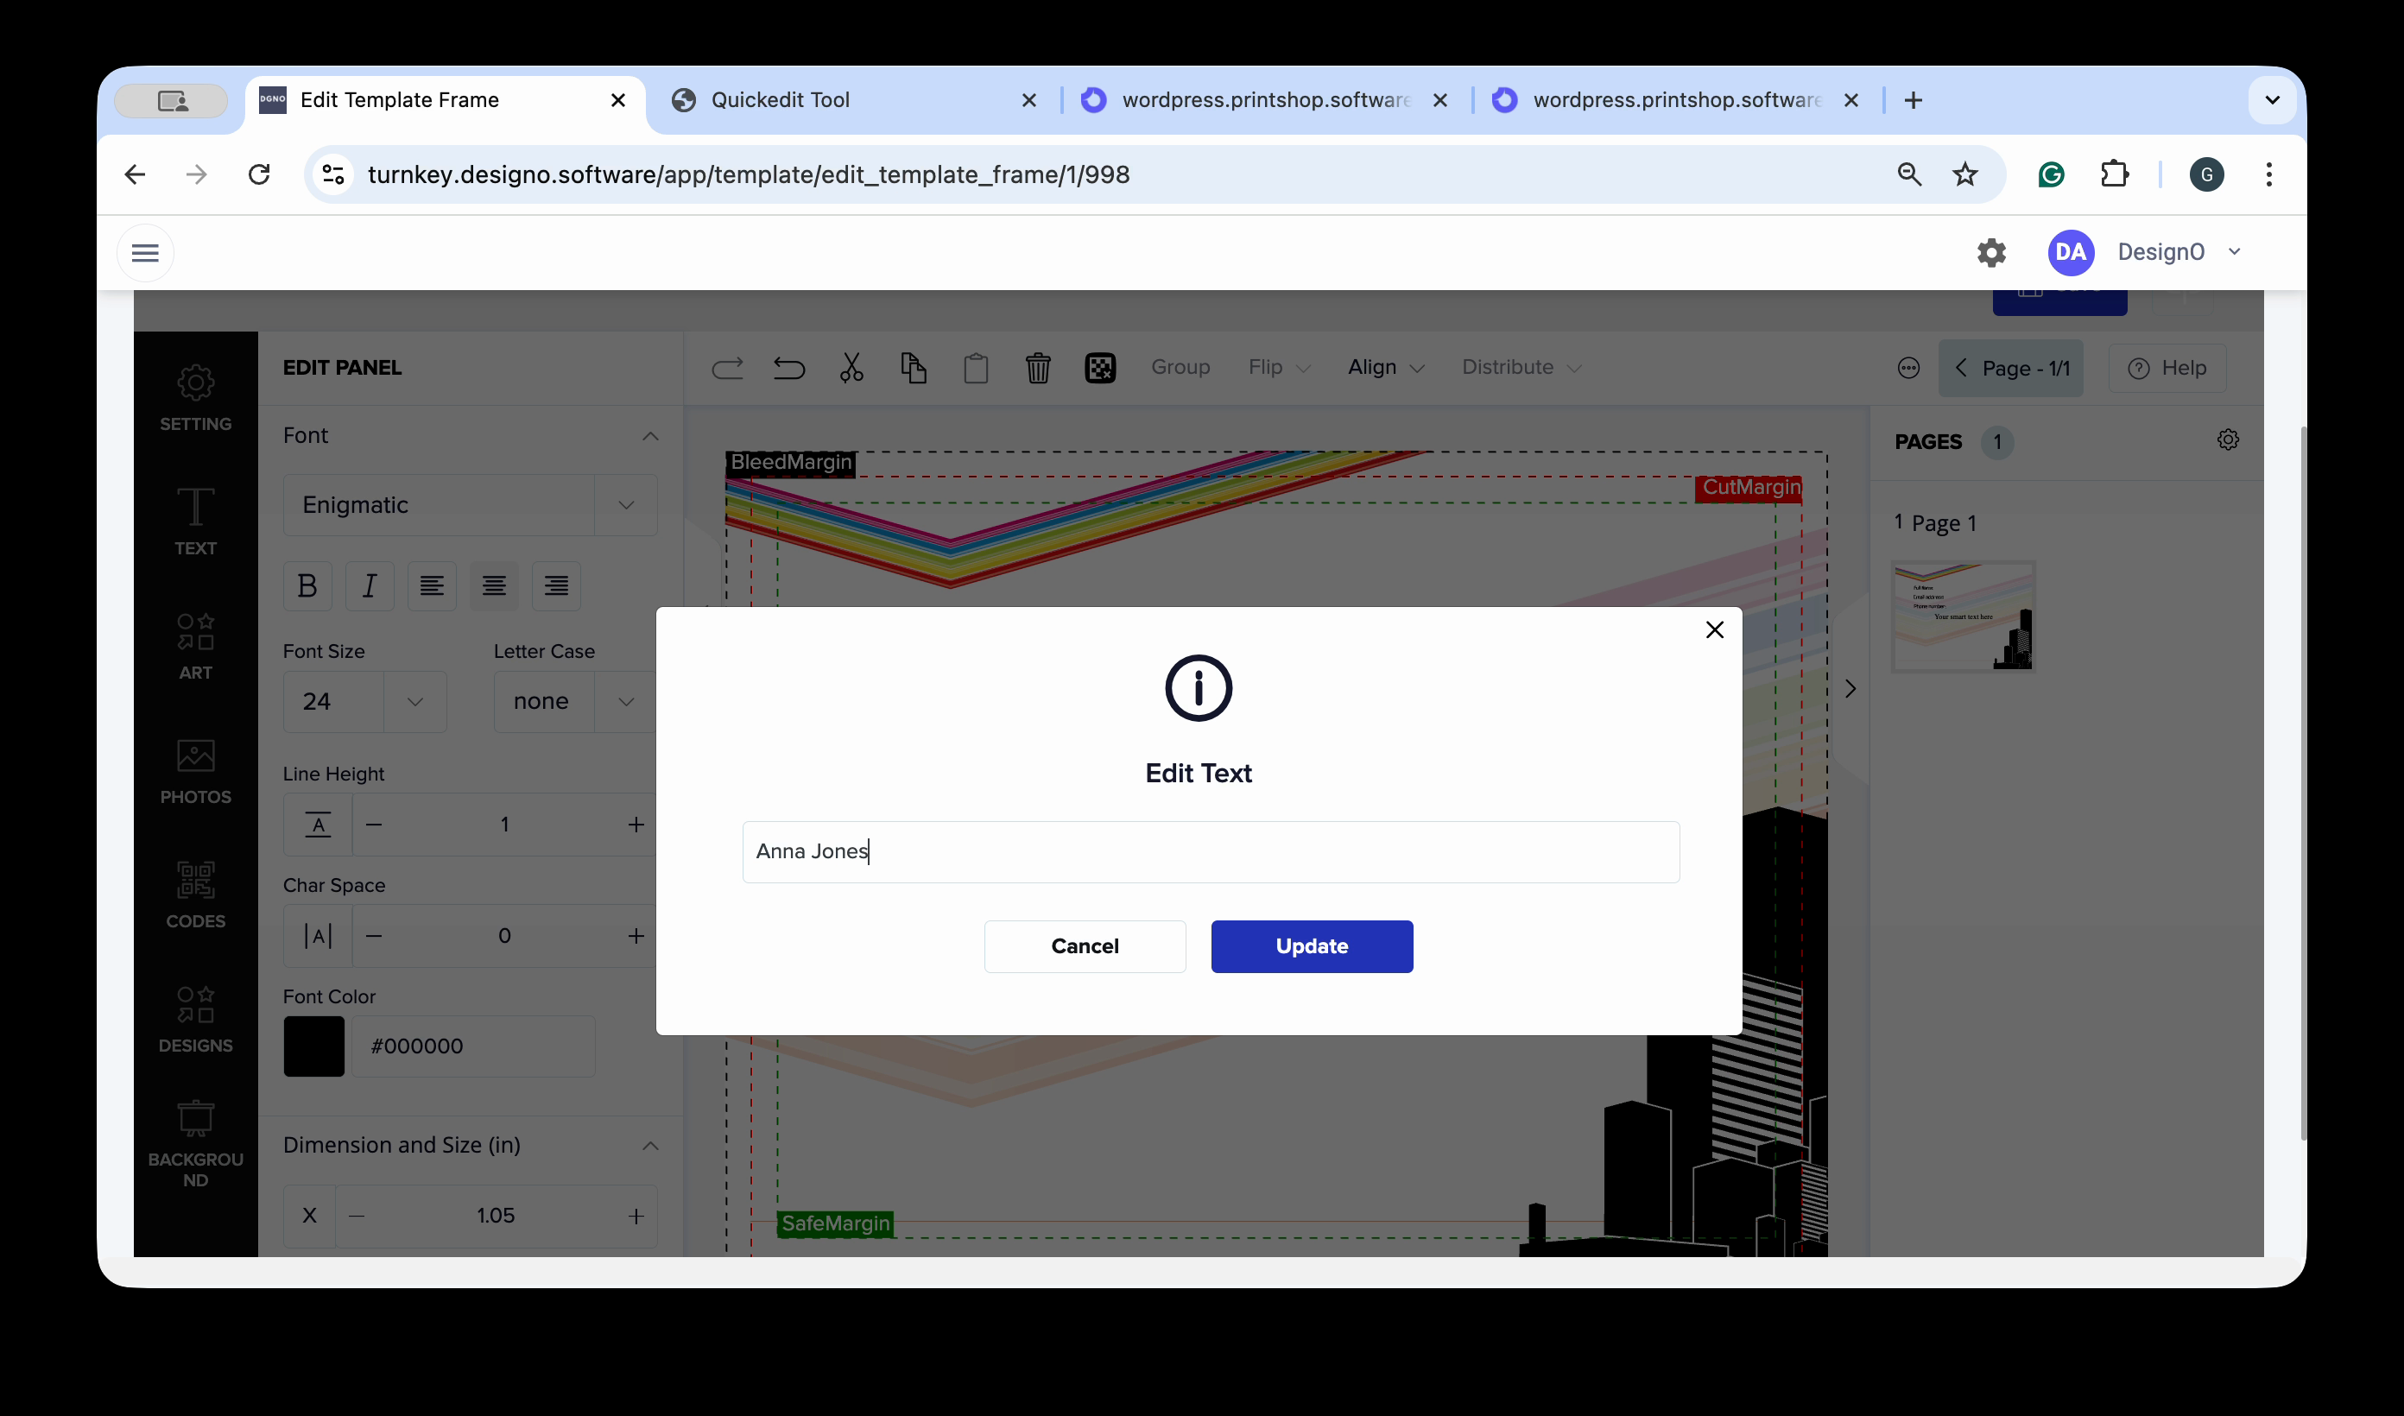Click the Cancel button in dialog
The width and height of the screenshot is (2404, 1416).
(1085, 945)
